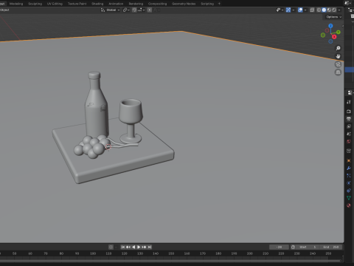The width and height of the screenshot is (354, 266).
Task: Open the Modifiers wrench tab
Action: click(349, 168)
